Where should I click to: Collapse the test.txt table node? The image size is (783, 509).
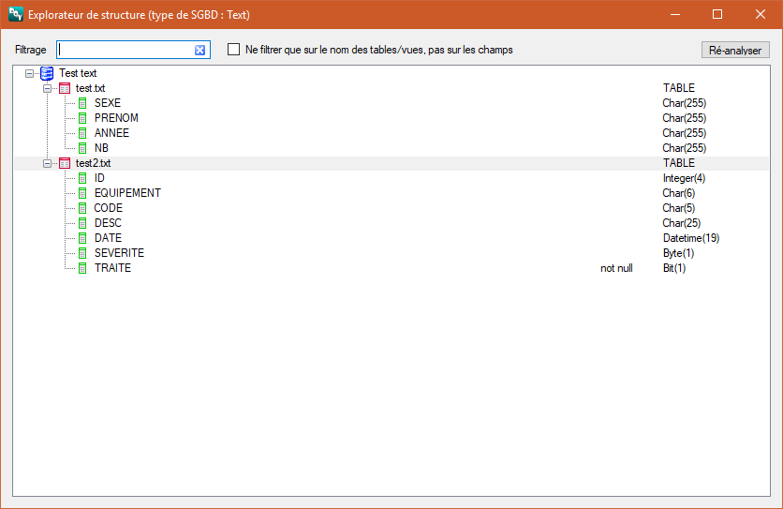tap(48, 88)
